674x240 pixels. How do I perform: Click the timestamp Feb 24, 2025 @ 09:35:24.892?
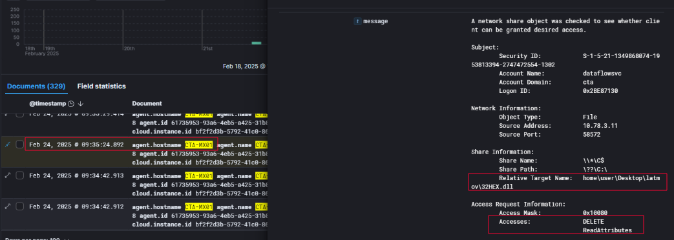tap(76, 145)
